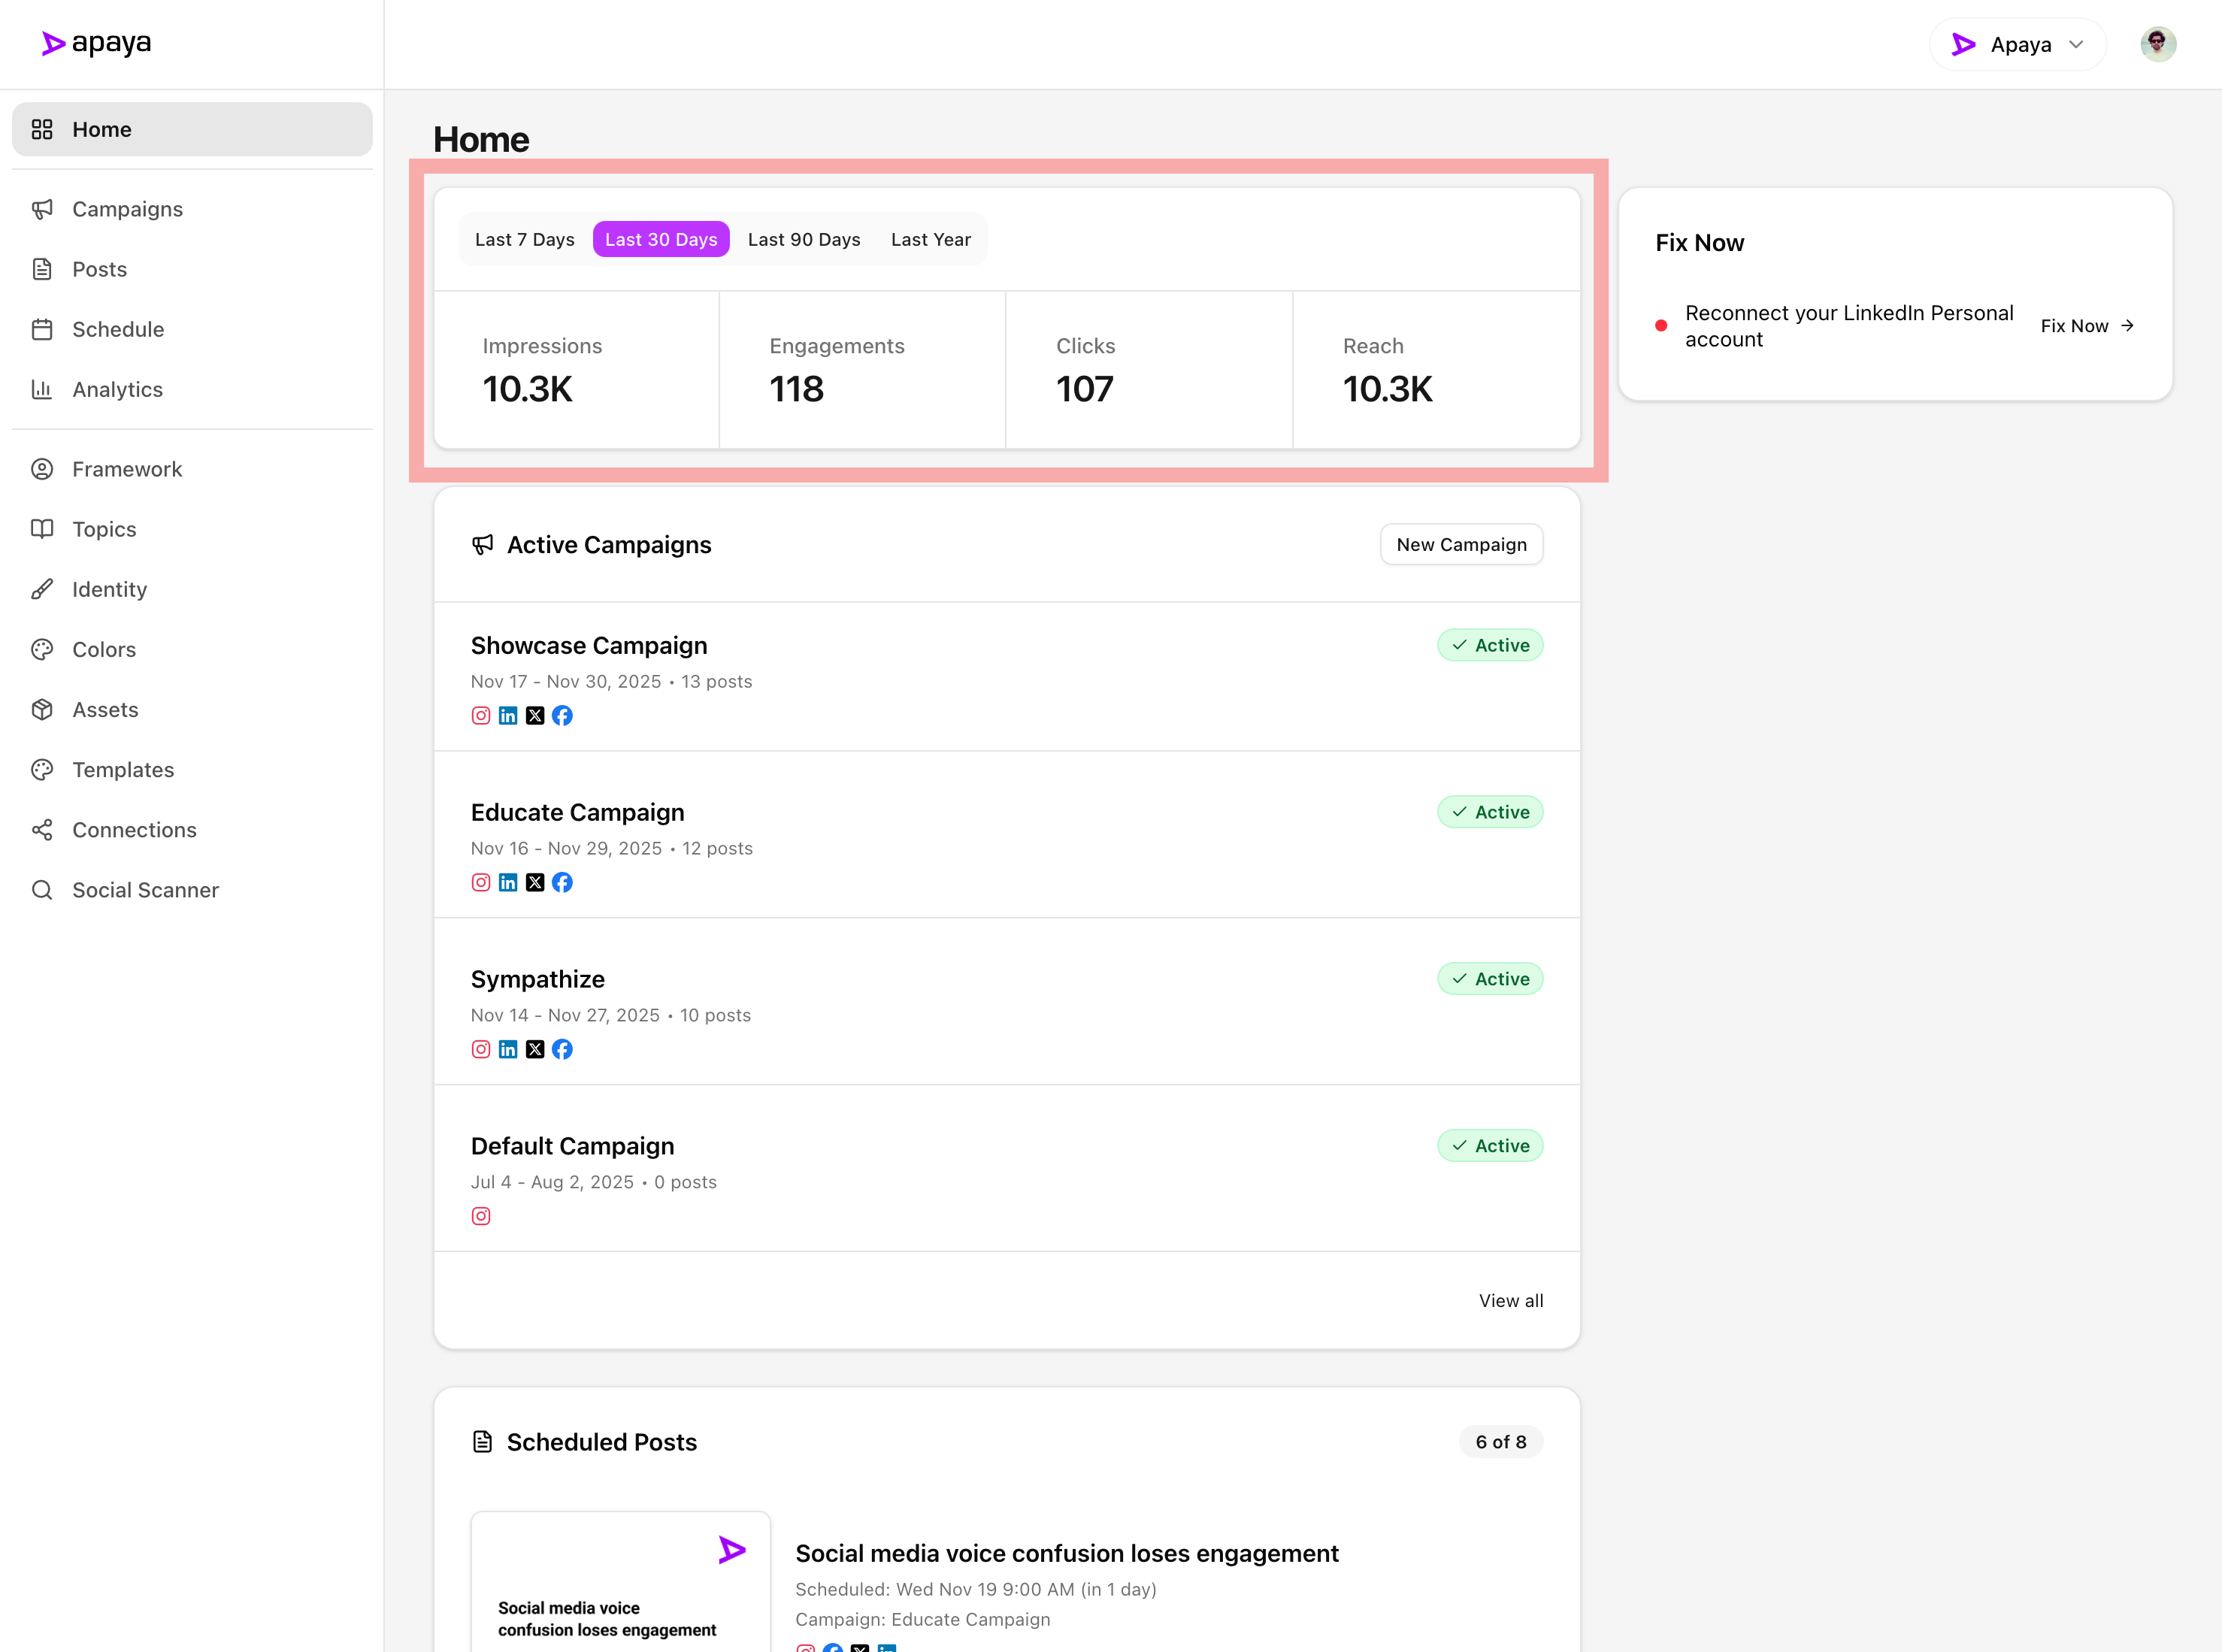
Task: Switch to Last Year metrics
Action: click(x=930, y=239)
